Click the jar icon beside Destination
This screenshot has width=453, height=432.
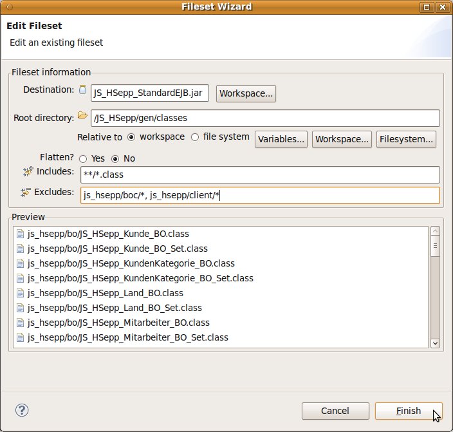(82, 90)
